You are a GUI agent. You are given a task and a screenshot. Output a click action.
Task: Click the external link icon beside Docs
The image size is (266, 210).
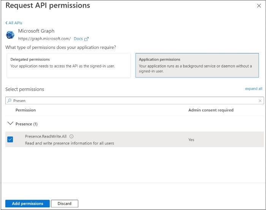pos(86,39)
